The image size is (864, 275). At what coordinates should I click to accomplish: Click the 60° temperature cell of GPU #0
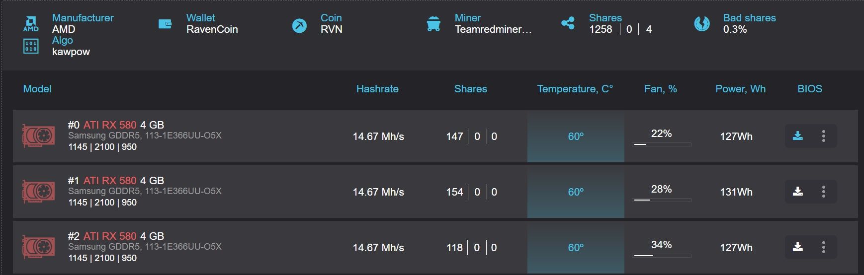(576, 137)
